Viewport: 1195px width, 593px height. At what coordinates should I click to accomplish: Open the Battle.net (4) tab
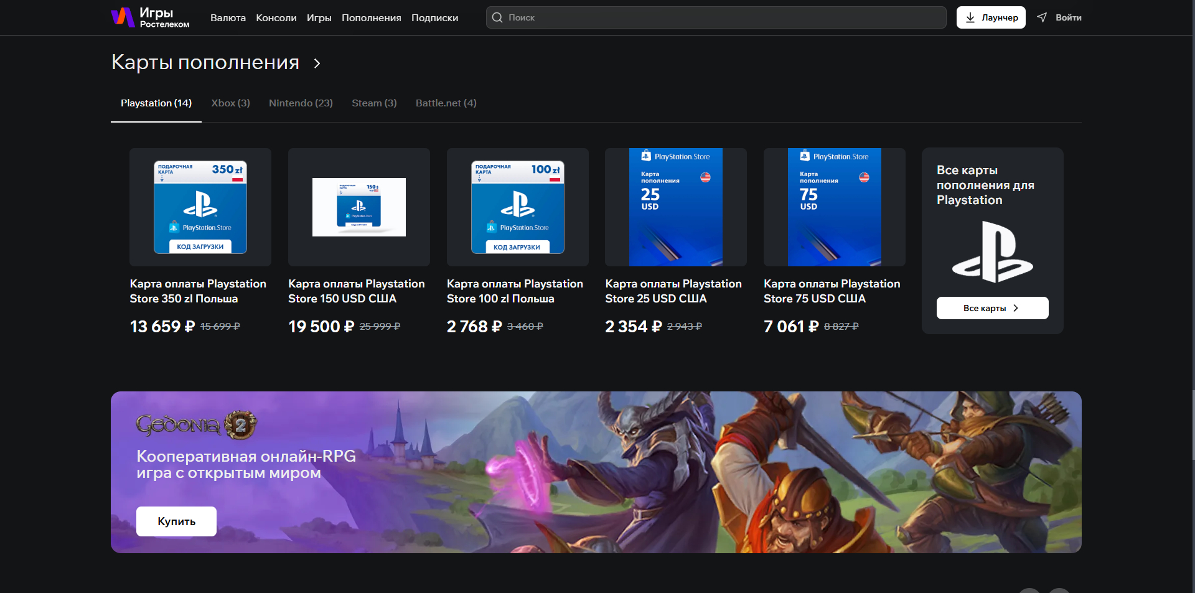(446, 103)
